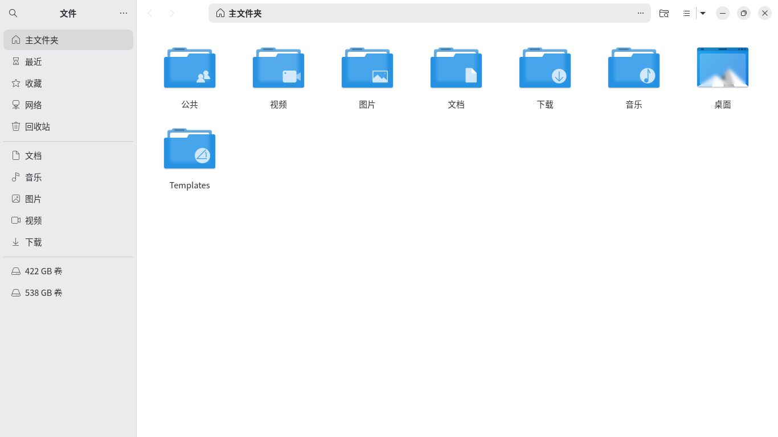Open the 音乐 sidebar entry
The height and width of the screenshot is (437, 778).
33,177
